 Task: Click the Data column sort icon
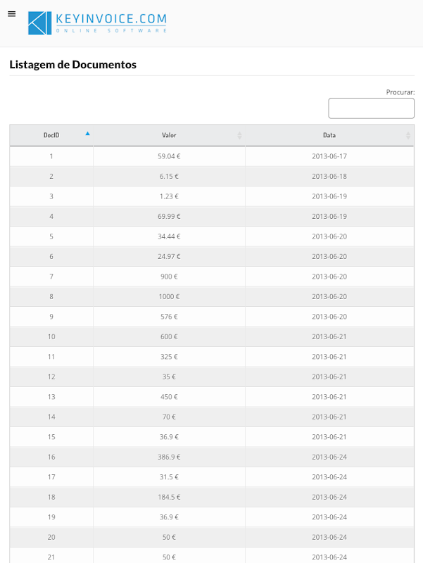click(408, 135)
